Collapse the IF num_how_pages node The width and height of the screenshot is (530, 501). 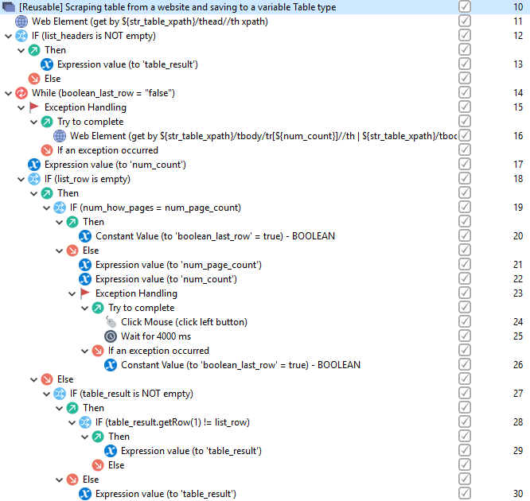point(47,208)
